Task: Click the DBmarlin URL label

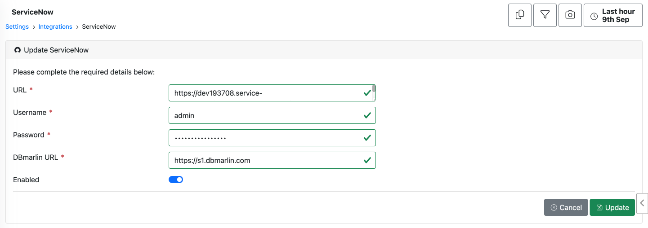Action: pyautogui.click(x=36, y=157)
